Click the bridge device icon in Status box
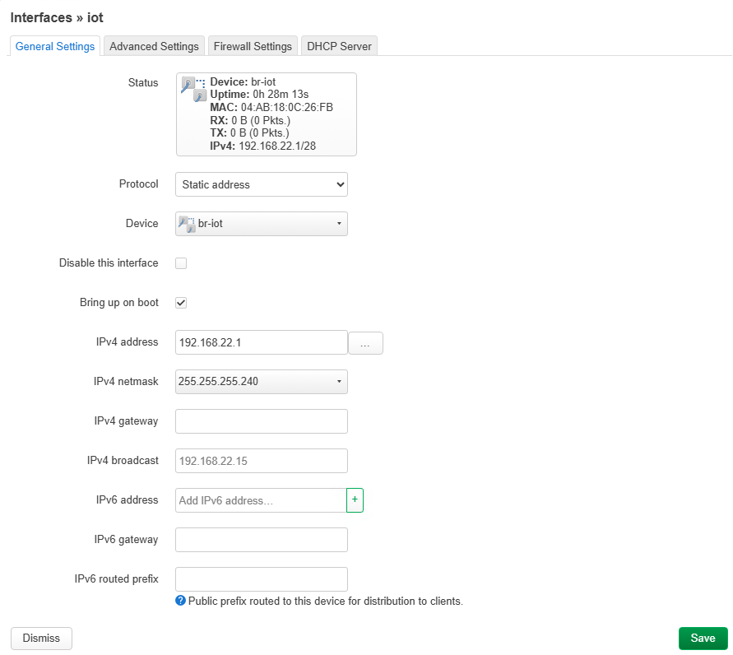Image resolution: width=733 pixels, height=655 pixels. click(x=193, y=90)
